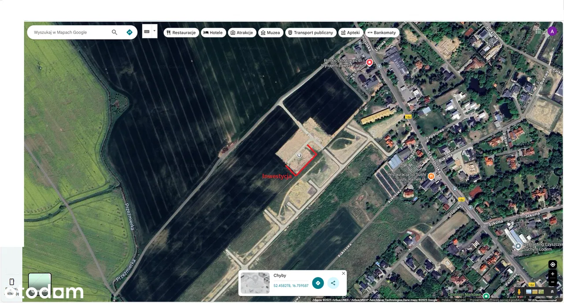The height and width of the screenshot is (303, 564).
Task: Select the Restauracje category chip
Action: click(181, 33)
